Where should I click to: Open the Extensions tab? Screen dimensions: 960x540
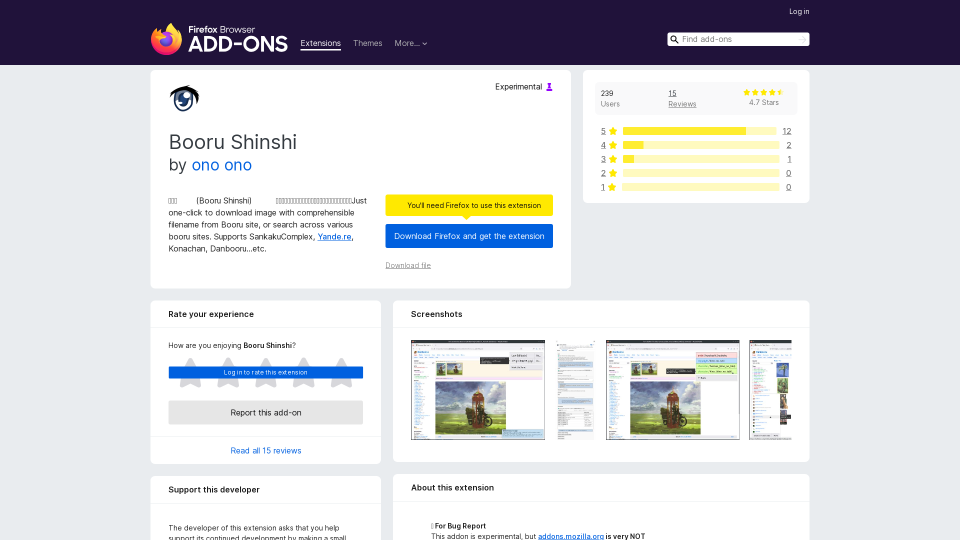pos(320,43)
